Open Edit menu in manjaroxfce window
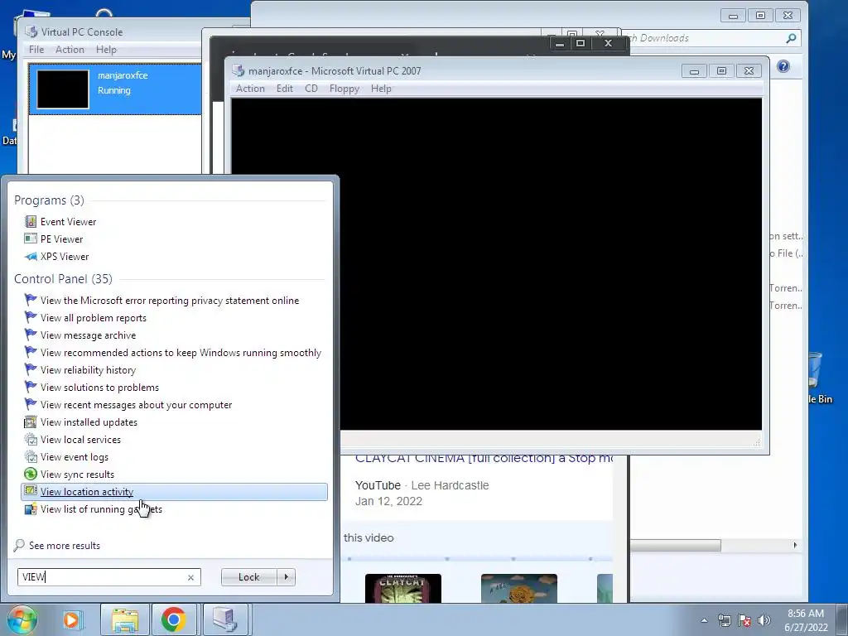 (285, 88)
